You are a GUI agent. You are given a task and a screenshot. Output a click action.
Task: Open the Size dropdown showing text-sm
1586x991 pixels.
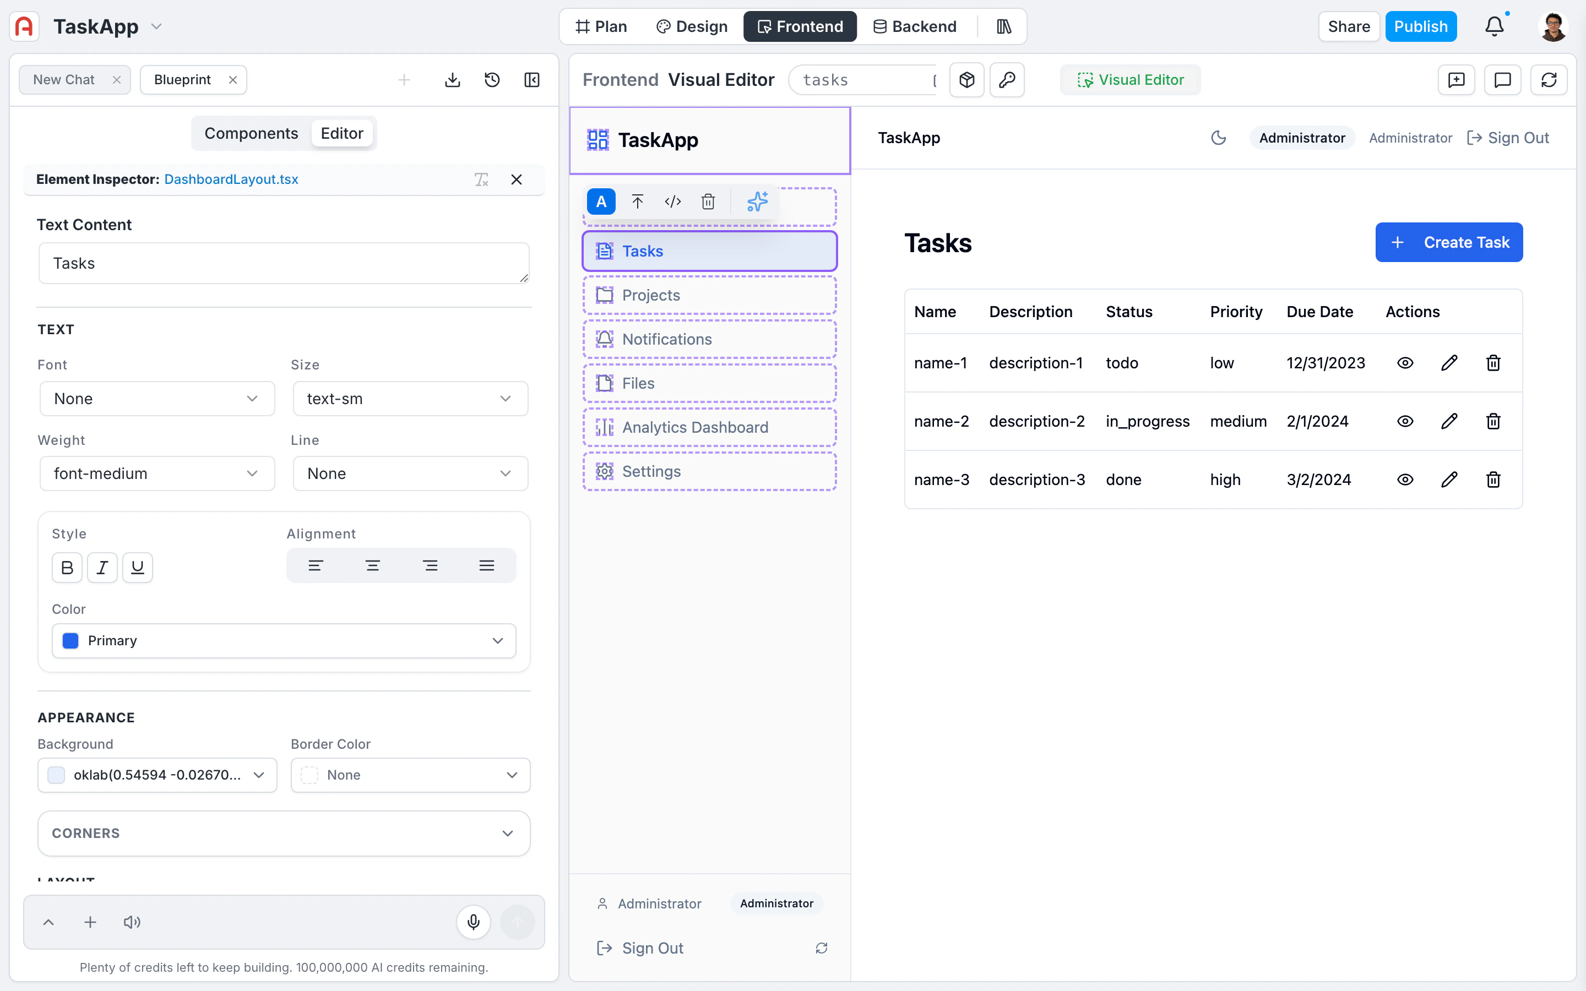[410, 399]
